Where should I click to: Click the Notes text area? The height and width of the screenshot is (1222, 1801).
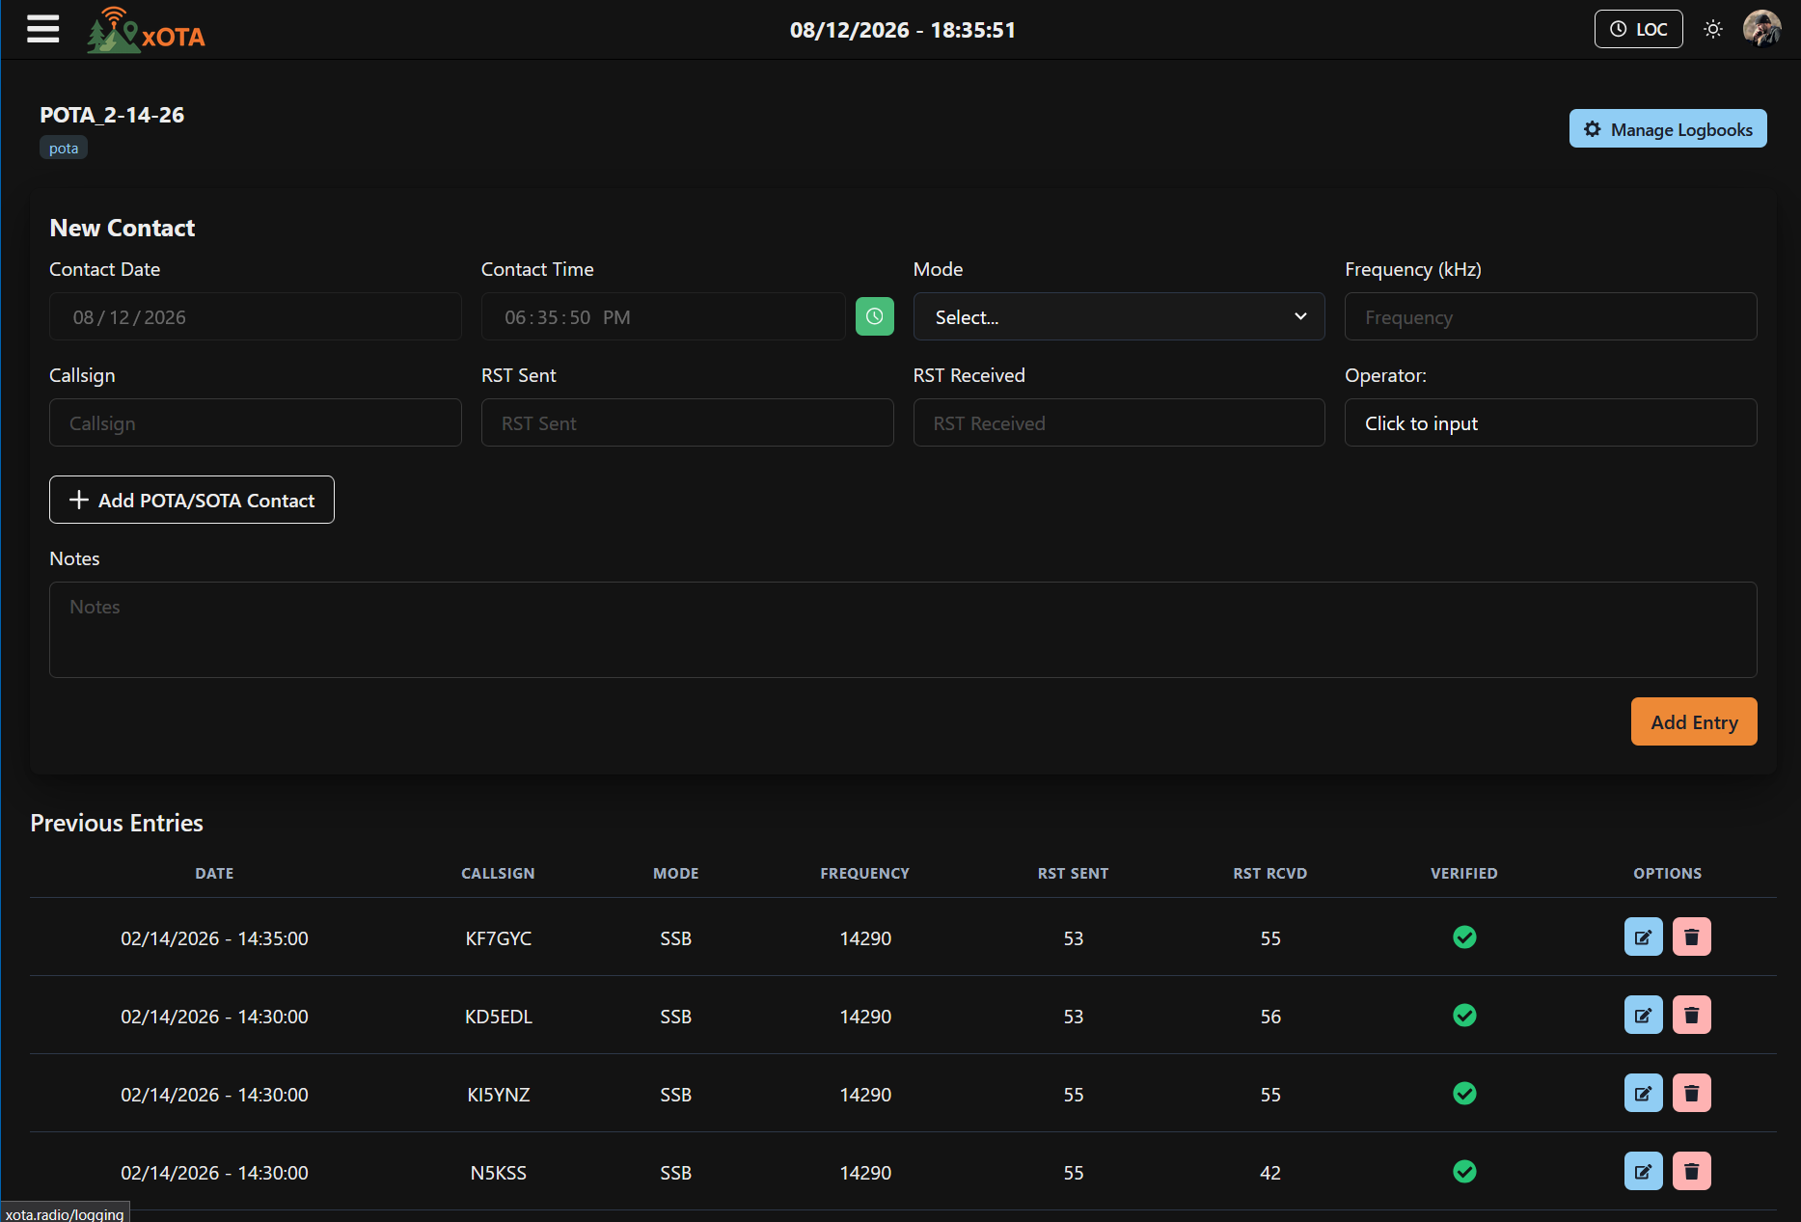903,630
